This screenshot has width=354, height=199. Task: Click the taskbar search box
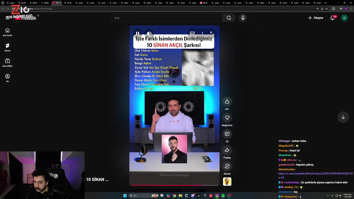(x=144, y=196)
